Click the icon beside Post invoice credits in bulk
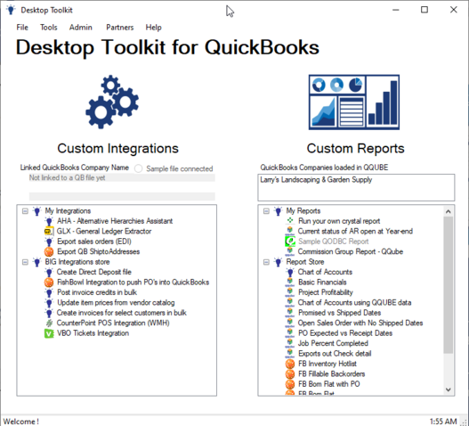Viewport: 469px width, 426px height. 49,292
